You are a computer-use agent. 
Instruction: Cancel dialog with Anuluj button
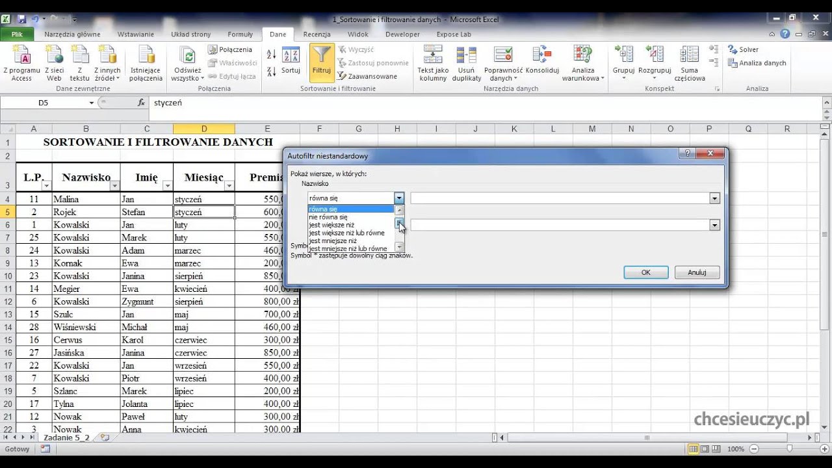(697, 272)
